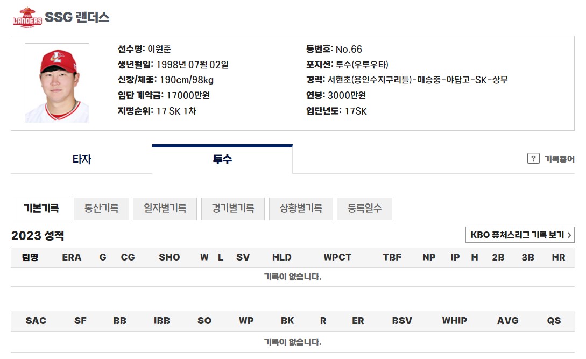Click the SSG 랜더스 team name text
This screenshot has height=359, width=586.
tap(77, 17)
